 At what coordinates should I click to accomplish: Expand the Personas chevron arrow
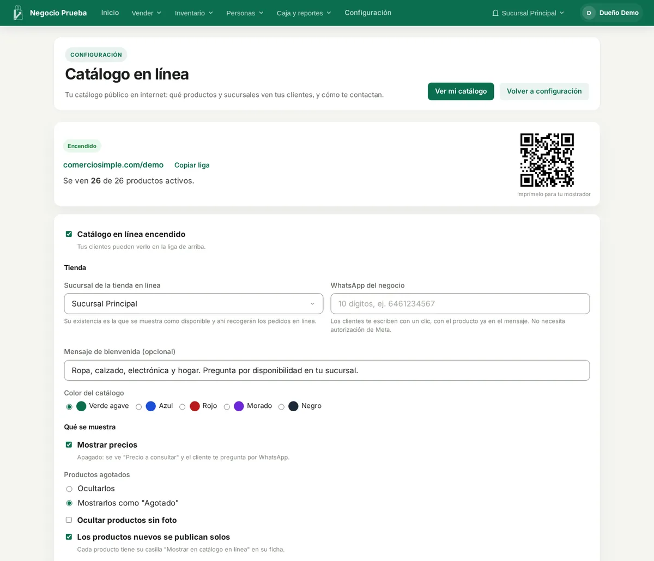tap(261, 13)
